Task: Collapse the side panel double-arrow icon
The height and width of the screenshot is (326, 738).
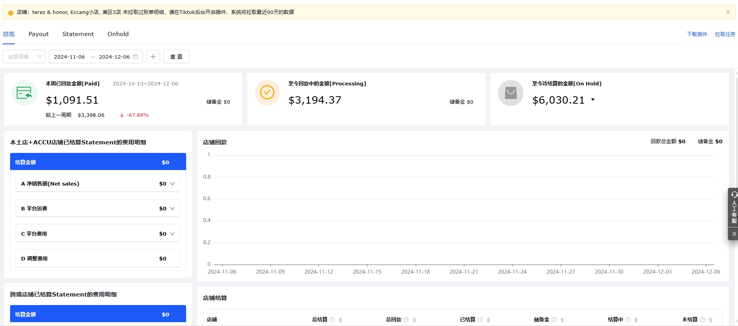Action: tap(734, 234)
